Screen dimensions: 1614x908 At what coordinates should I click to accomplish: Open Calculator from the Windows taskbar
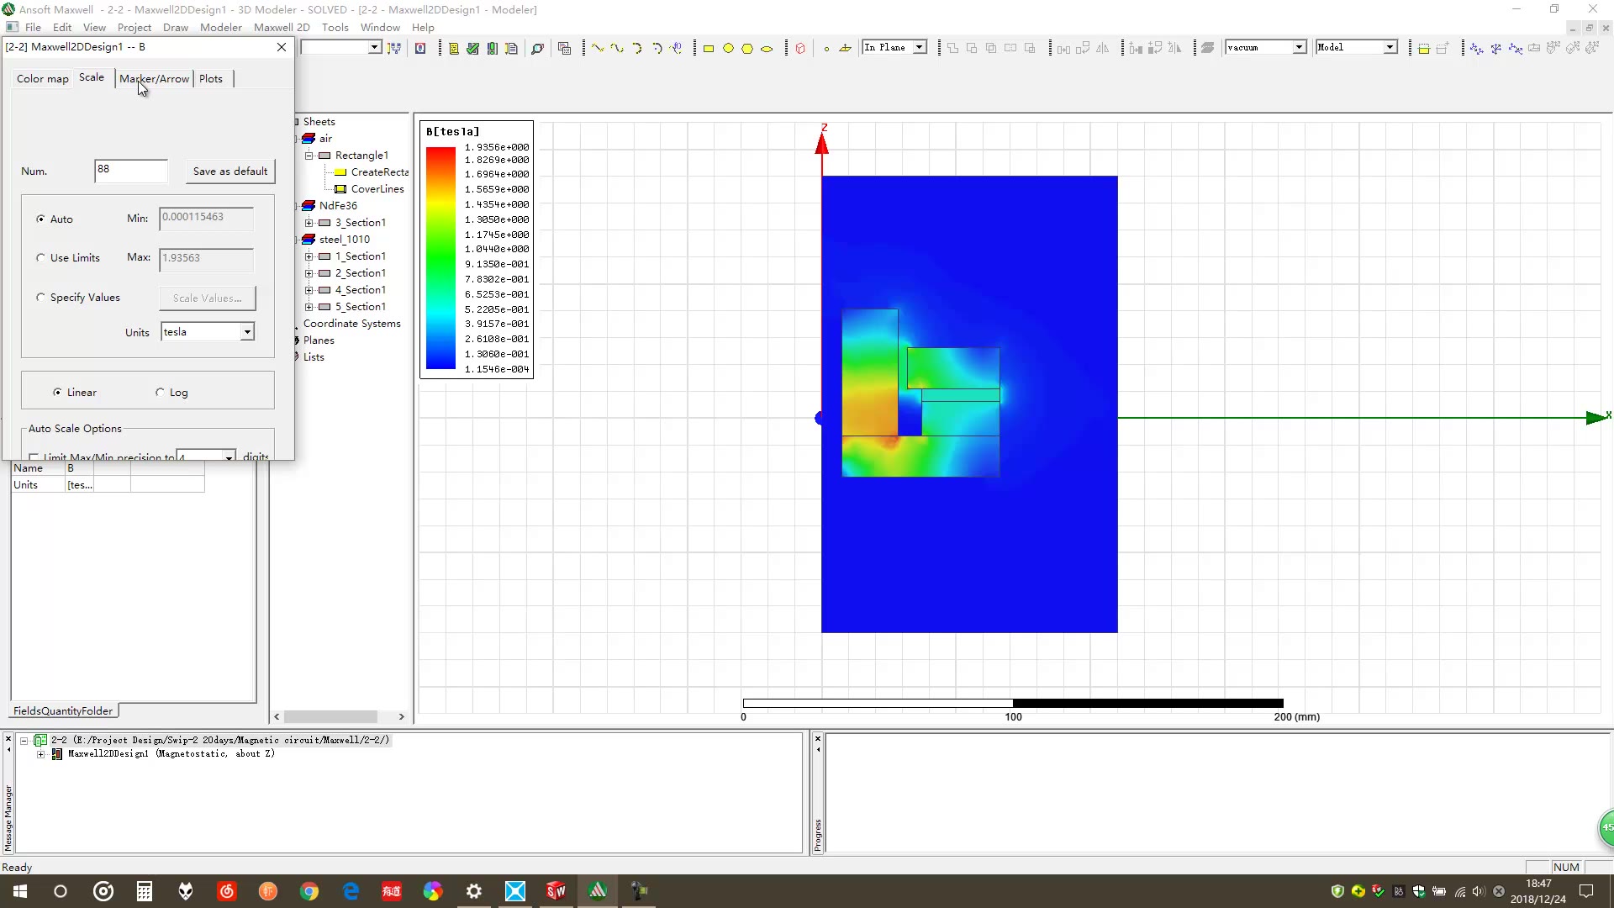click(145, 891)
